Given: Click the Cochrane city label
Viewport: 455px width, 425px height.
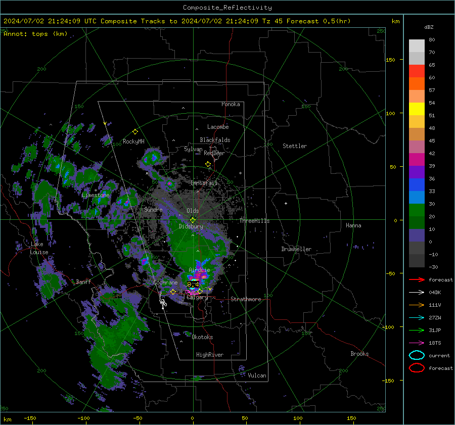Looking at the screenshot, I should click(165, 282).
